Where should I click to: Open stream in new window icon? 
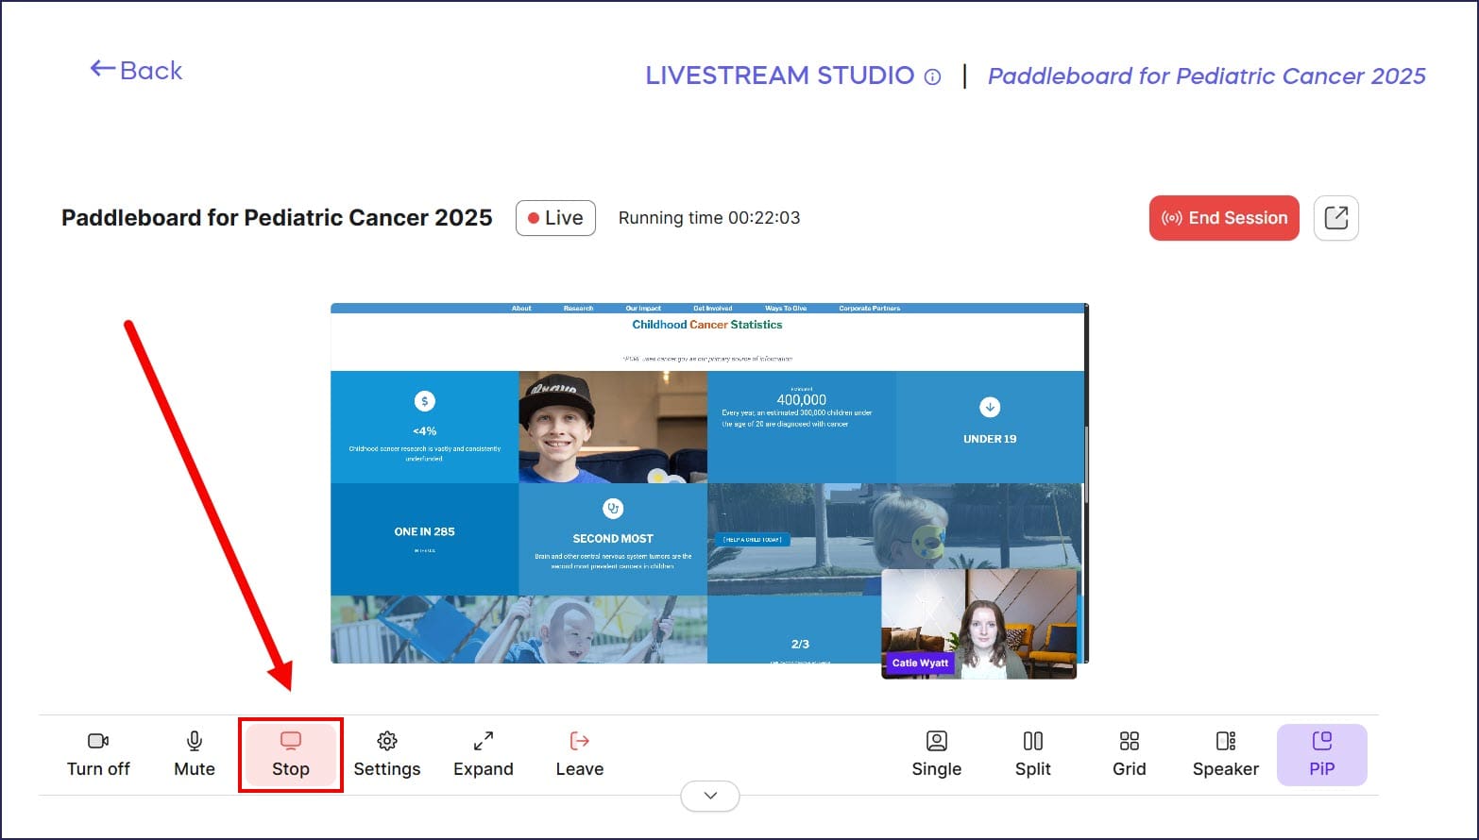(x=1336, y=218)
